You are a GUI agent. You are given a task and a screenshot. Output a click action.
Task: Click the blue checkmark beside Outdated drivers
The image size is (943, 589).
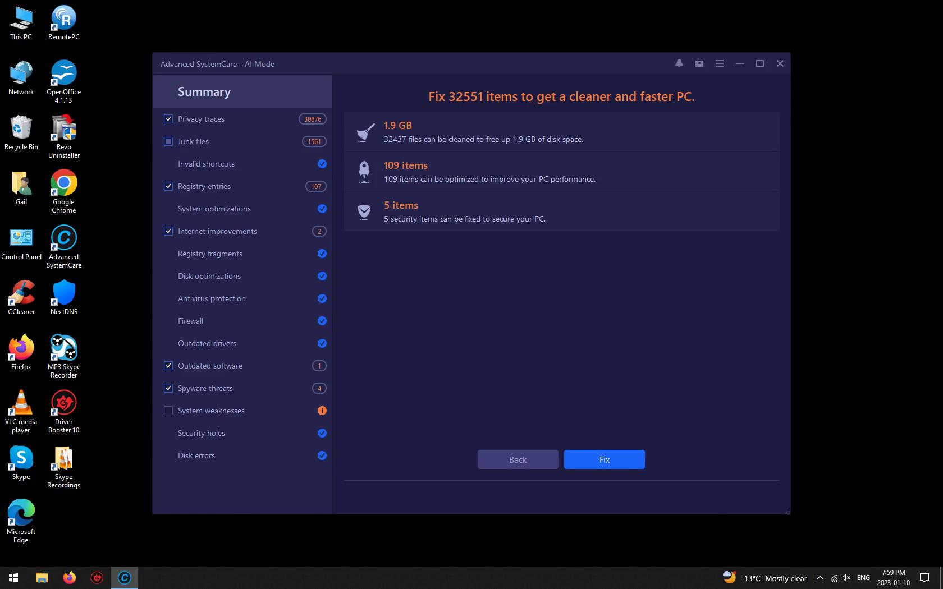[322, 343]
